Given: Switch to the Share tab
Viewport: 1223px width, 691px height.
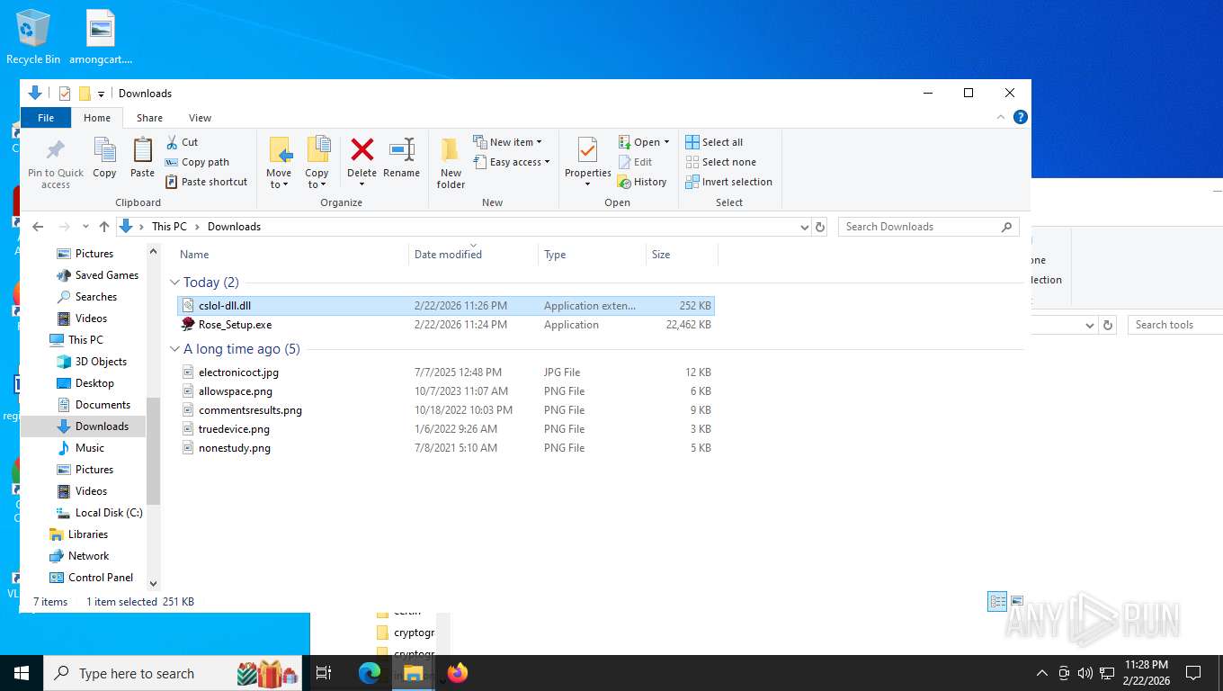Looking at the screenshot, I should click(x=149, y=118).
